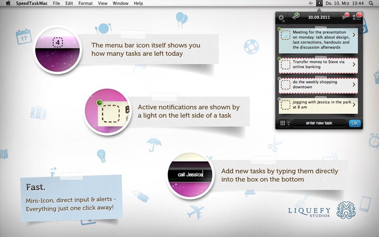
Task: Click the date label 30.09.2011
Action: (319, 18)
